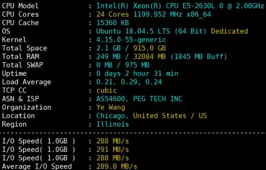Click the load average values
The image size is (266, 170).
[x=129, y=82]
